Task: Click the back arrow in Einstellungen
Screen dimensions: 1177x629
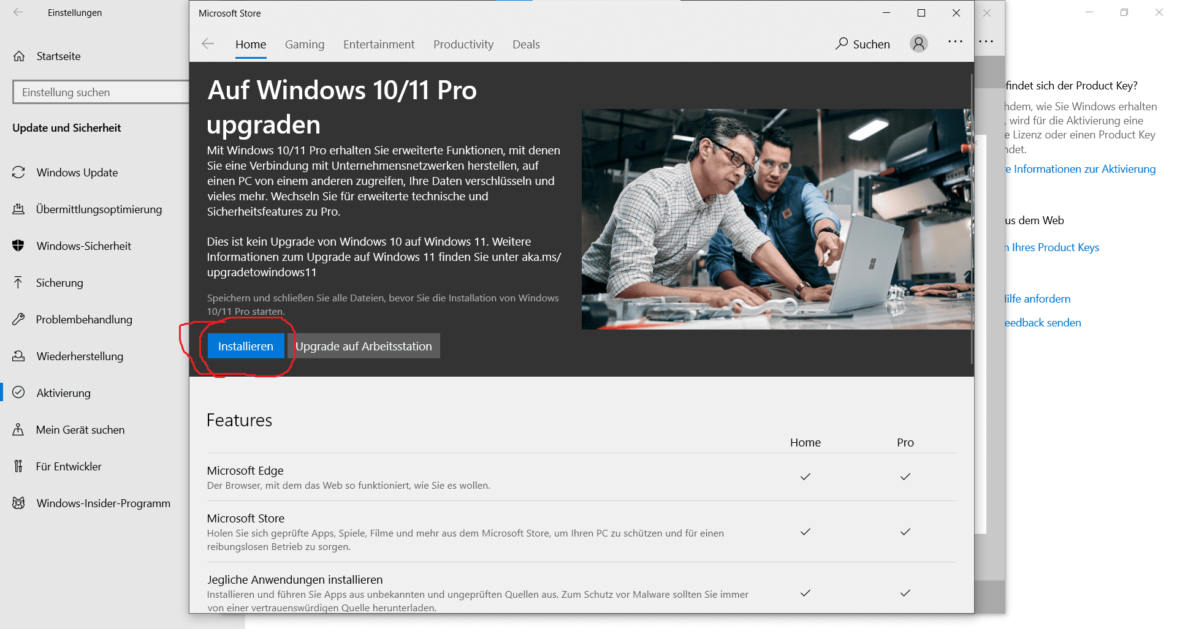Action: click(18, 12)
